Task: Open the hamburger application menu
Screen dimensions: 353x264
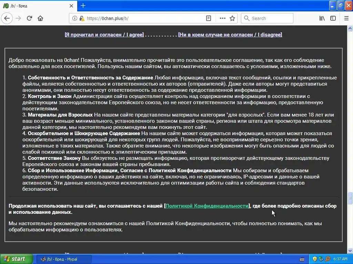Action: coord(346,18)
